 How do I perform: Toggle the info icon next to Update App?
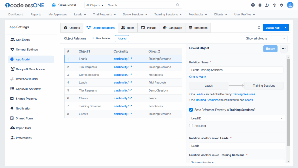click(259, 27)
